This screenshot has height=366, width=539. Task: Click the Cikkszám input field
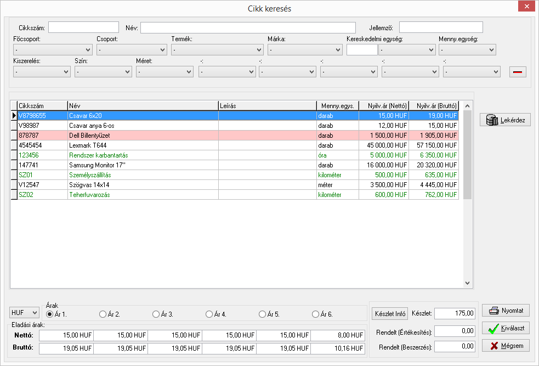pyautogui.click(x=83, y=27)
